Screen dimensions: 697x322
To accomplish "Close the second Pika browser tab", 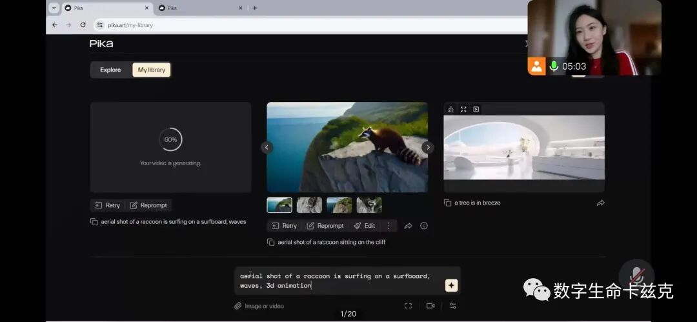I will pyautogui.click(x=241, y=8).
